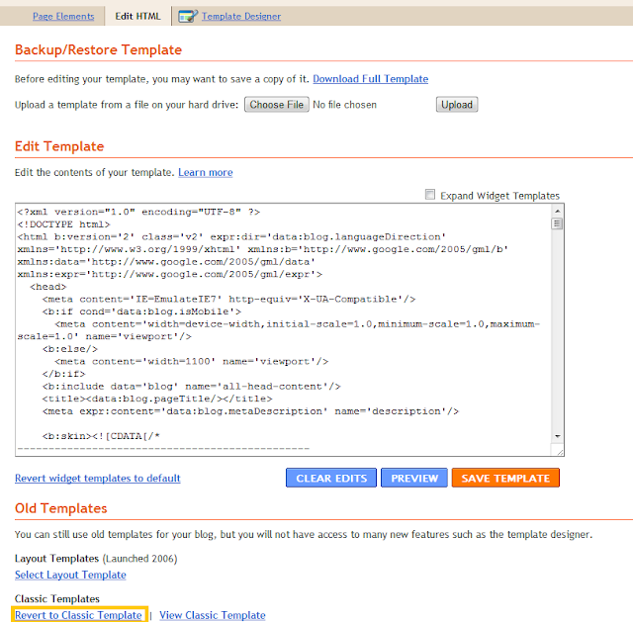Screen dimensions: 633x622
Task: Select the Edit HTML tab
Action: click(x=137, y=16)
